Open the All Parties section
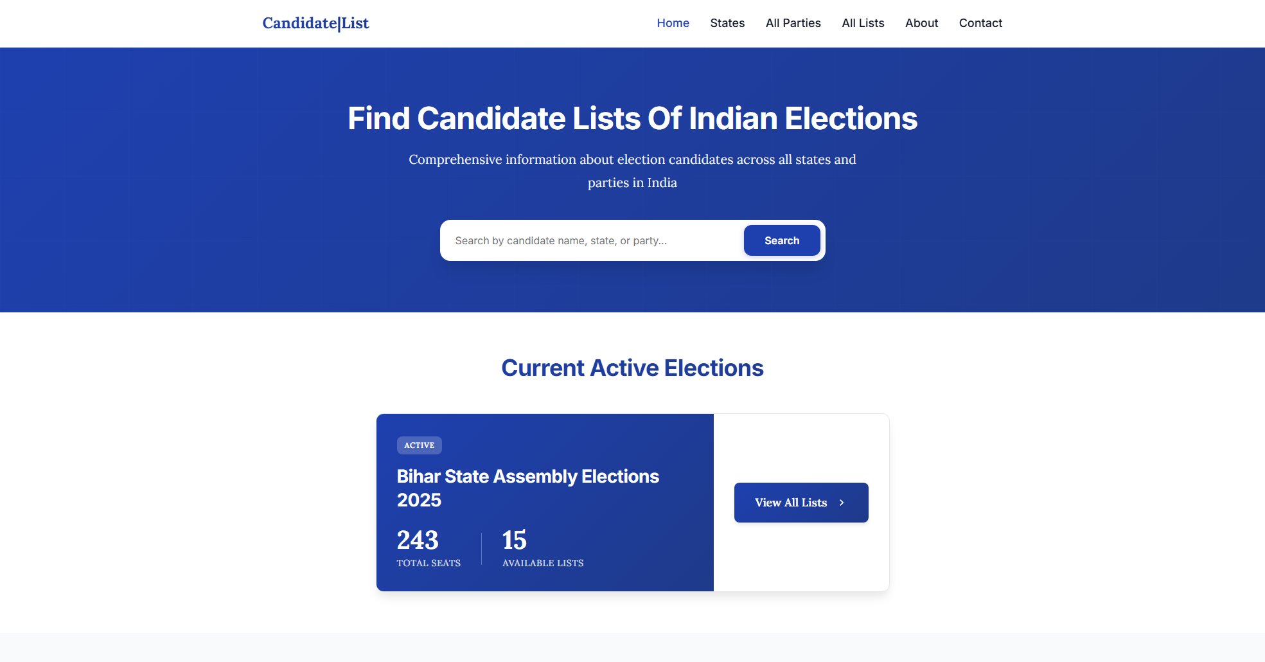Viewport: 1265px width, 662px height. (x=793, y=23)
